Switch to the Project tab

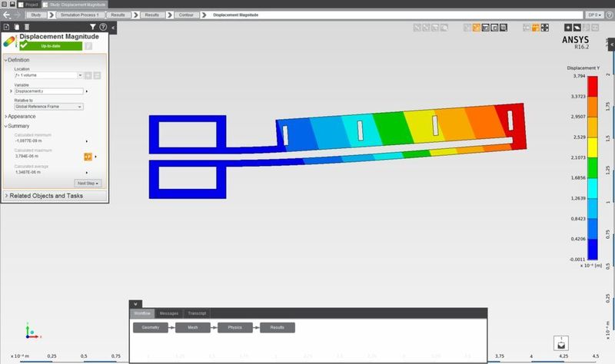tap(28, 5)
